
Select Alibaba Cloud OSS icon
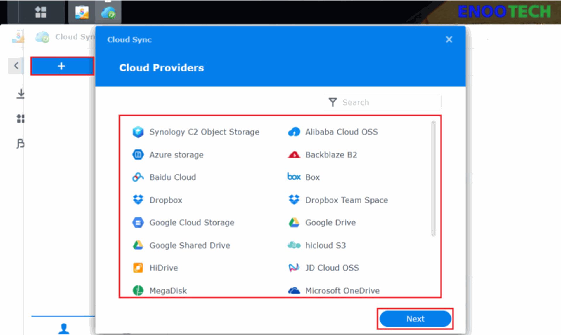(294, 132)
